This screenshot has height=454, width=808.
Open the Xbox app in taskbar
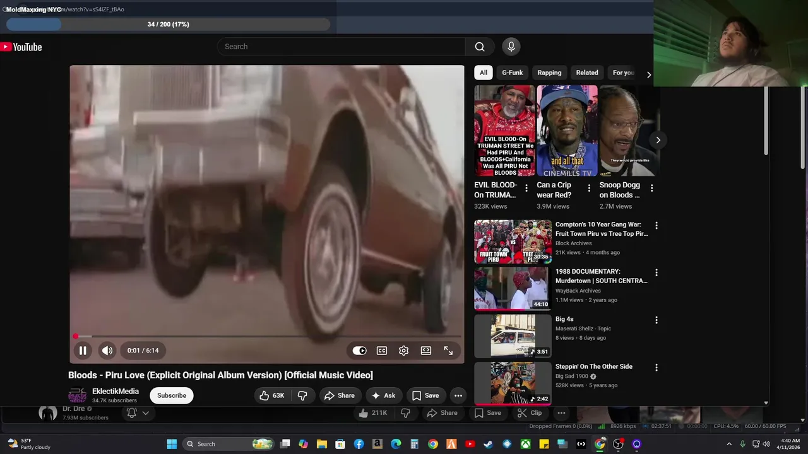(x=525, y=444)
